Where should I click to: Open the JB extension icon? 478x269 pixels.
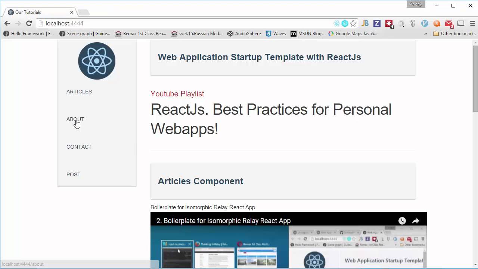(x=365, y=23)
